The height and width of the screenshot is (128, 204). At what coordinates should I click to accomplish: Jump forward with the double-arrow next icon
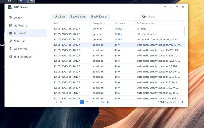click(x=103, y=102)
